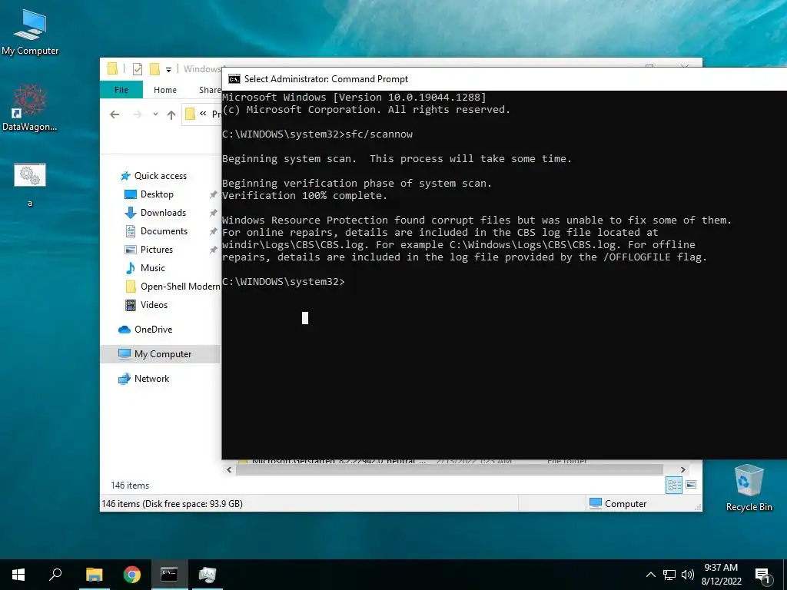Image resolution: width=787 pixels, height=590 pixels.
Task: Show the clock and date 9:37 AM
Action: click(721, 575)
